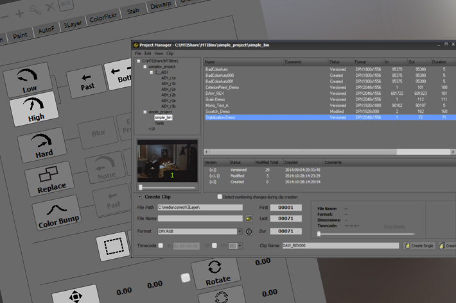Collapse the Create Clip section

tap(139, 197)
